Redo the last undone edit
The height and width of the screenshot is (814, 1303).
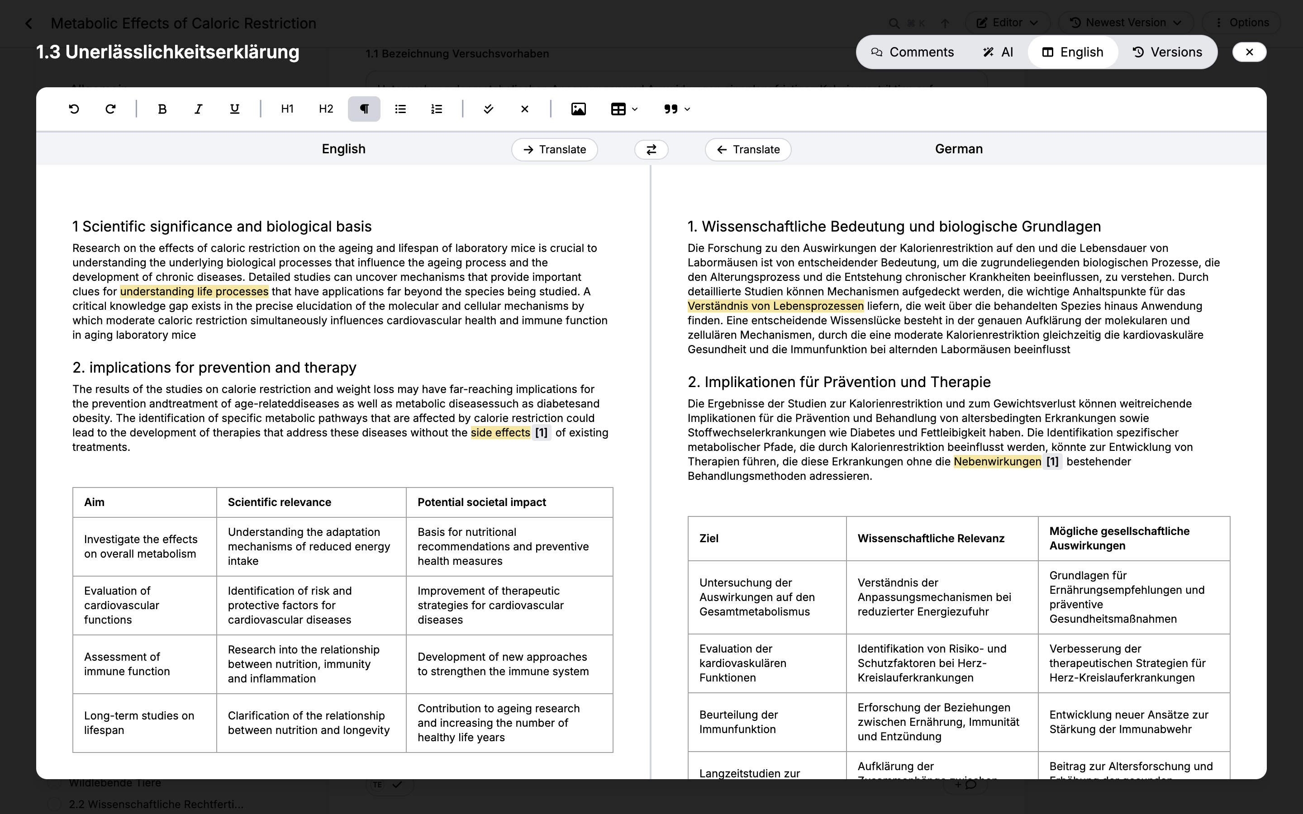coord(110,109)
